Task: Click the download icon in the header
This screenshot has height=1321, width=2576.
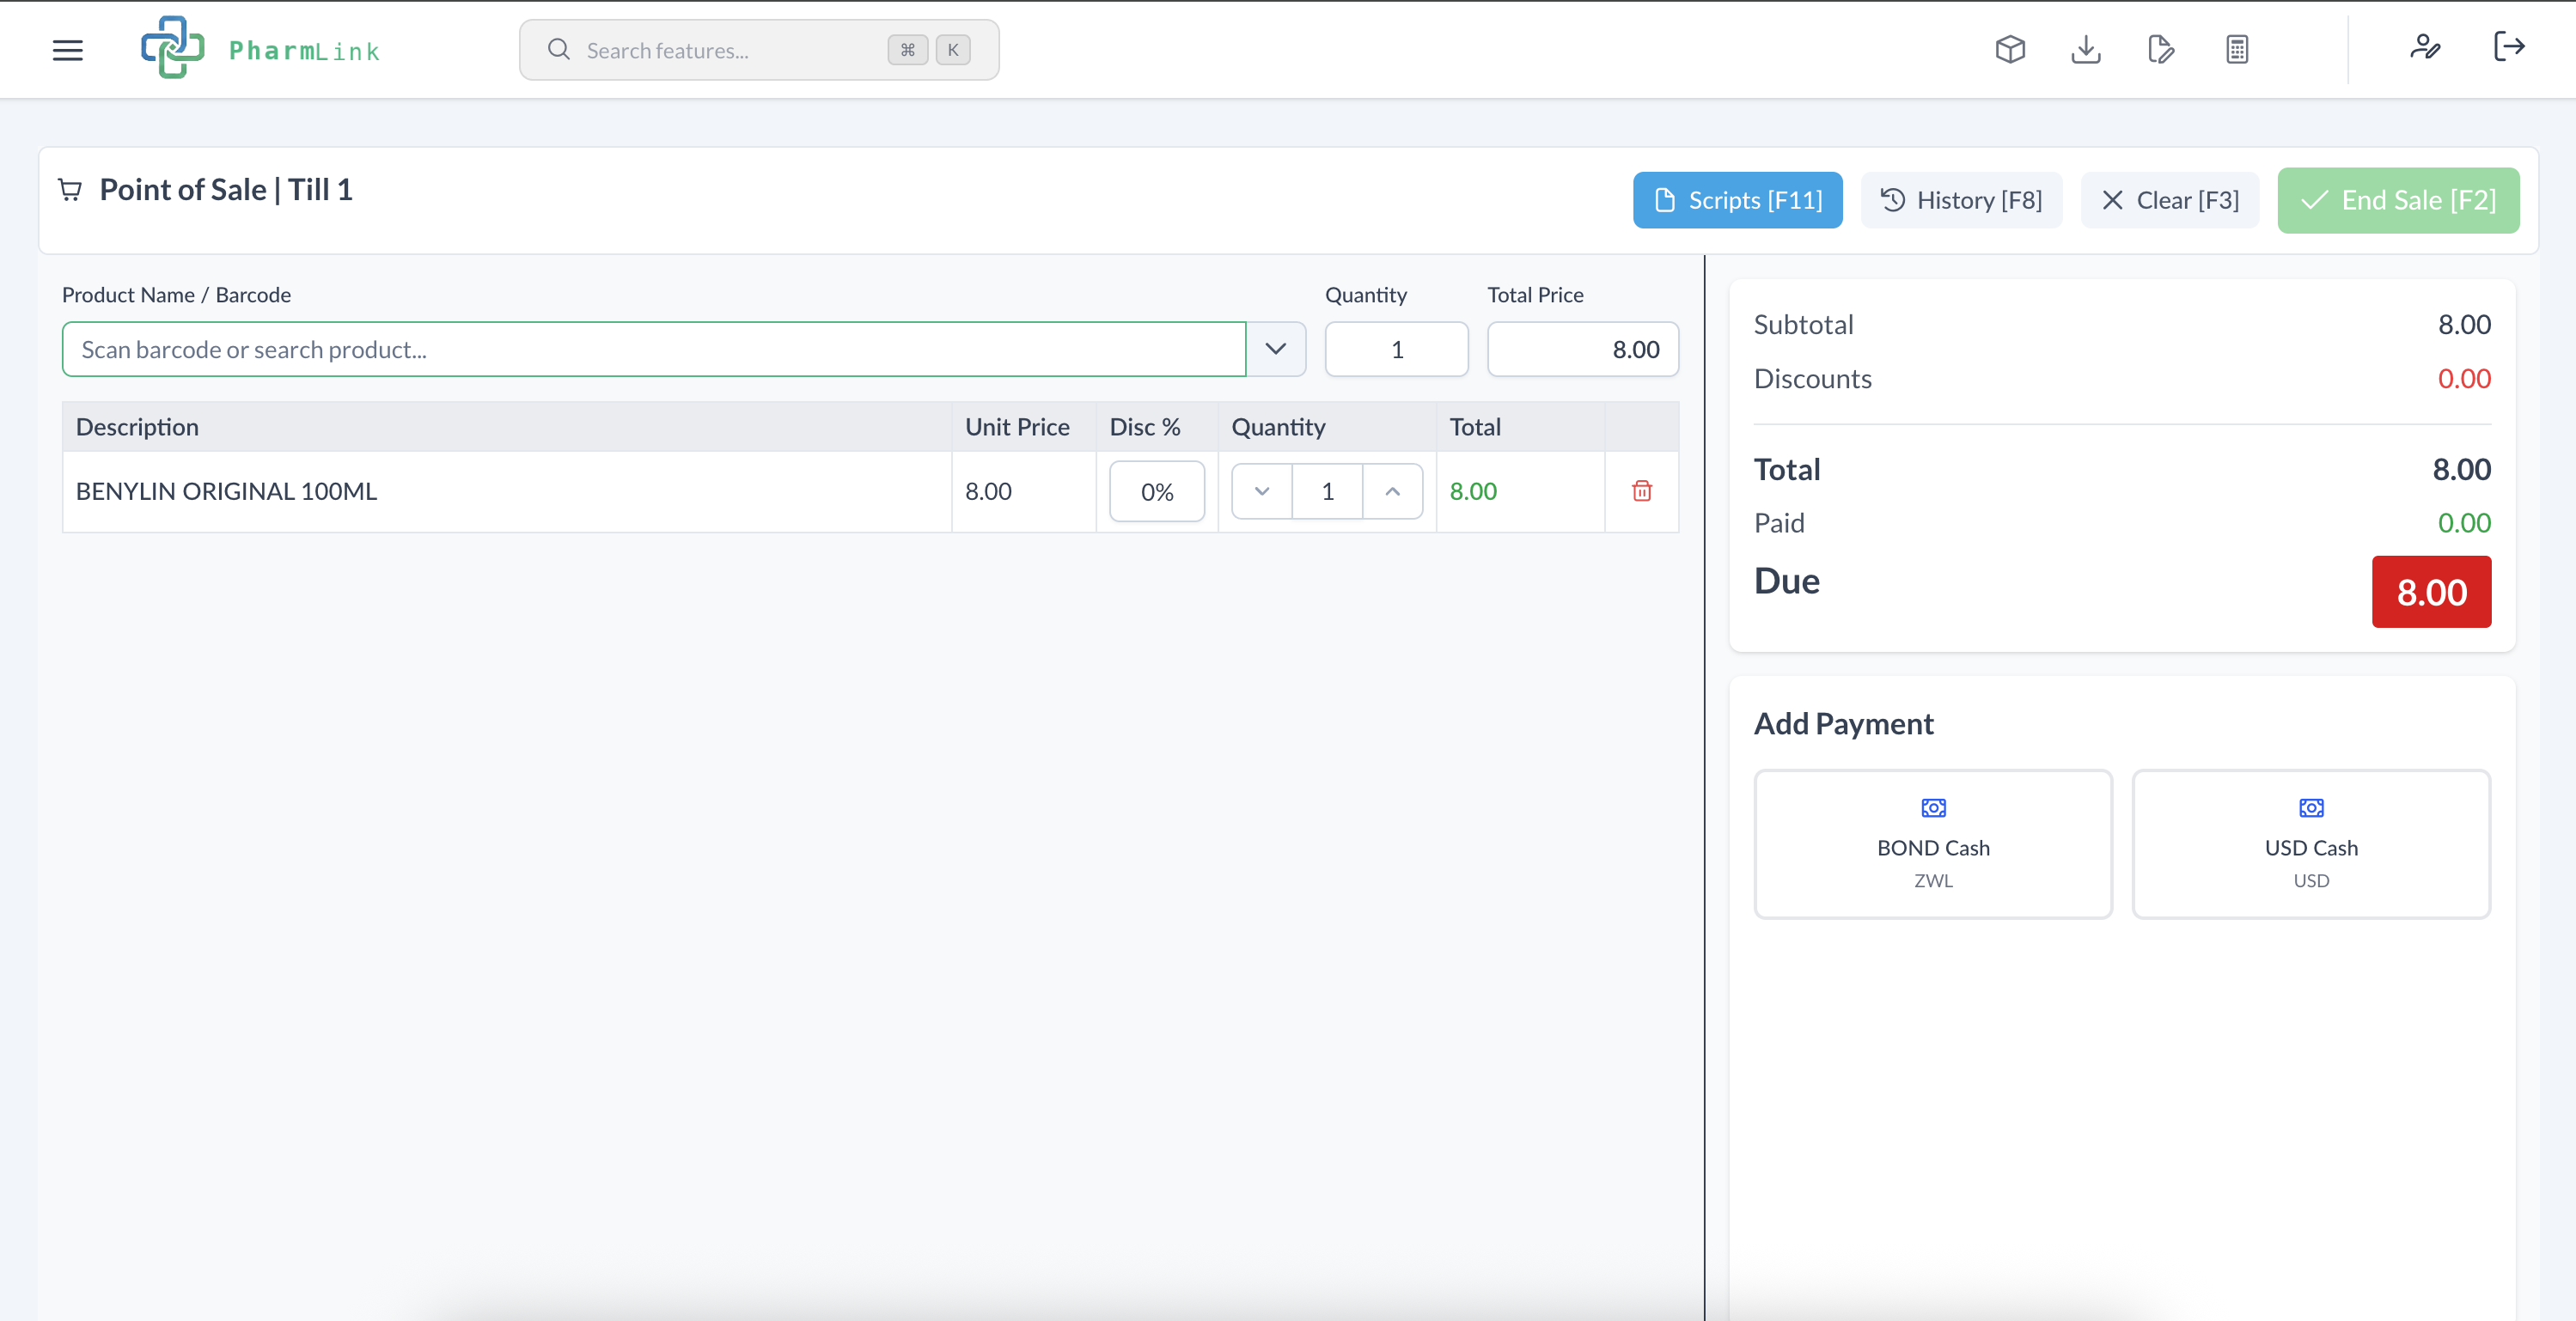Action: (2086, 49)
